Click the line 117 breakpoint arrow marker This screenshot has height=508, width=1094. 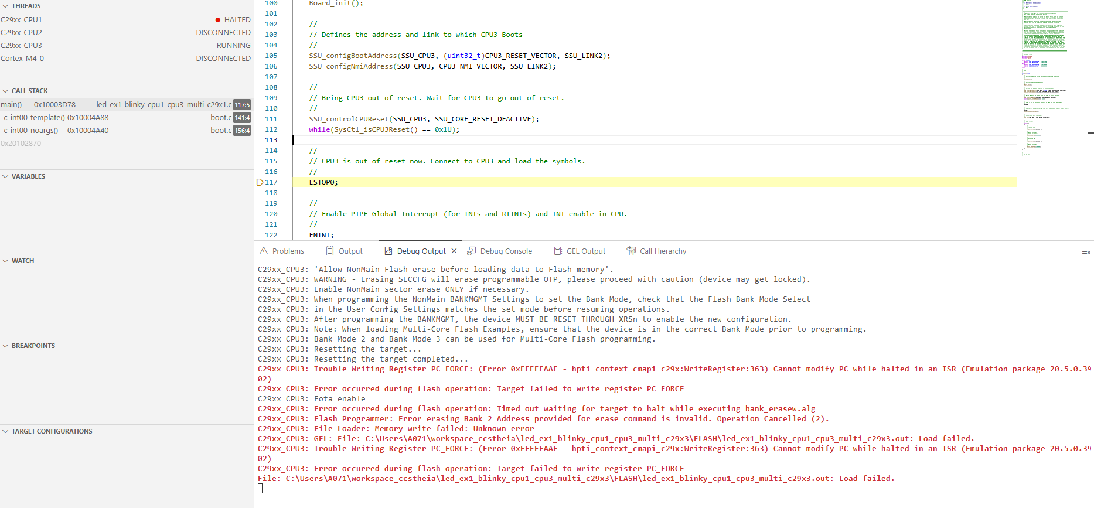tap(260, 182)
